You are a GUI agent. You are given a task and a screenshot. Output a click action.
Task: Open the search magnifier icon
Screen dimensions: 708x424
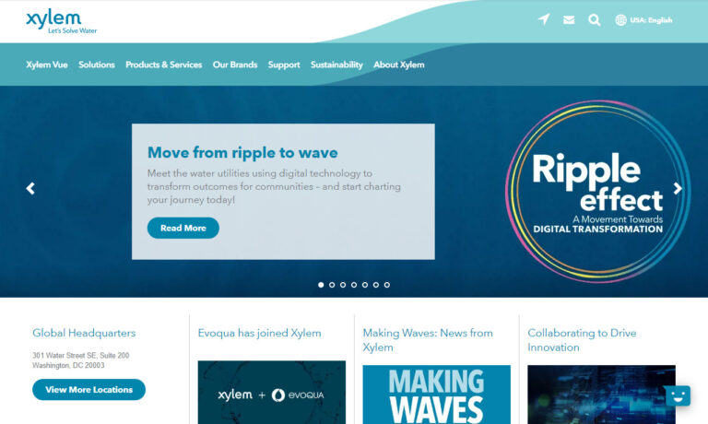coord(595,20)
